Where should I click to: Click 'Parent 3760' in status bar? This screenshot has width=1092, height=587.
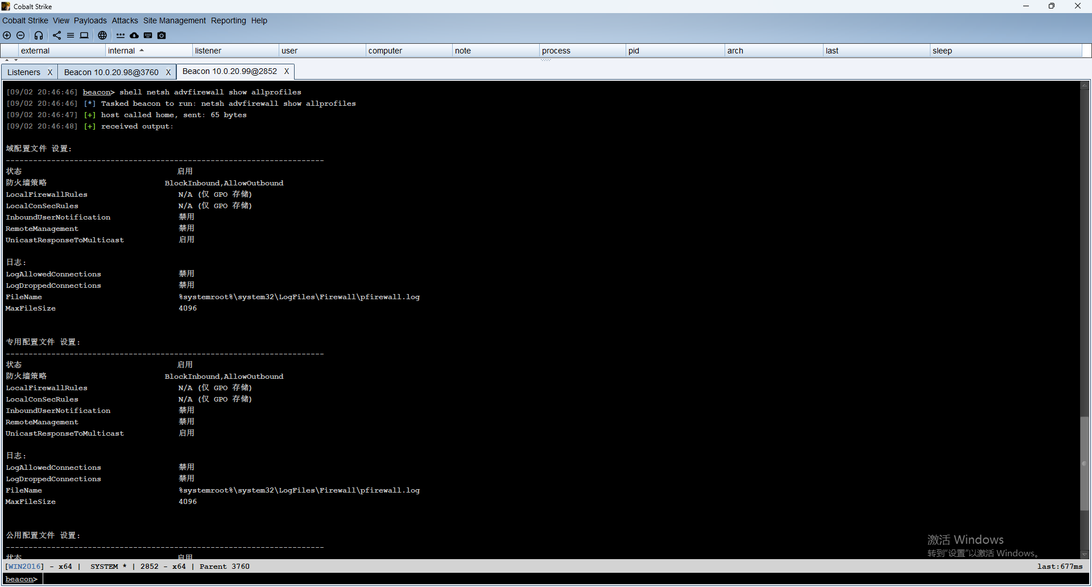click(224, 567)
